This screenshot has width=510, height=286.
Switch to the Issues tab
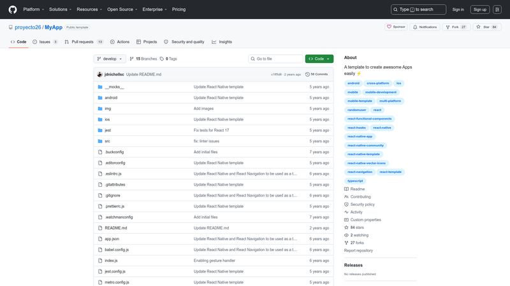[45, 42]
